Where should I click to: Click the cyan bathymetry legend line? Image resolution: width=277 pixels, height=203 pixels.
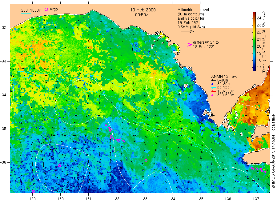pyautogui.click(x=26, y=13)
